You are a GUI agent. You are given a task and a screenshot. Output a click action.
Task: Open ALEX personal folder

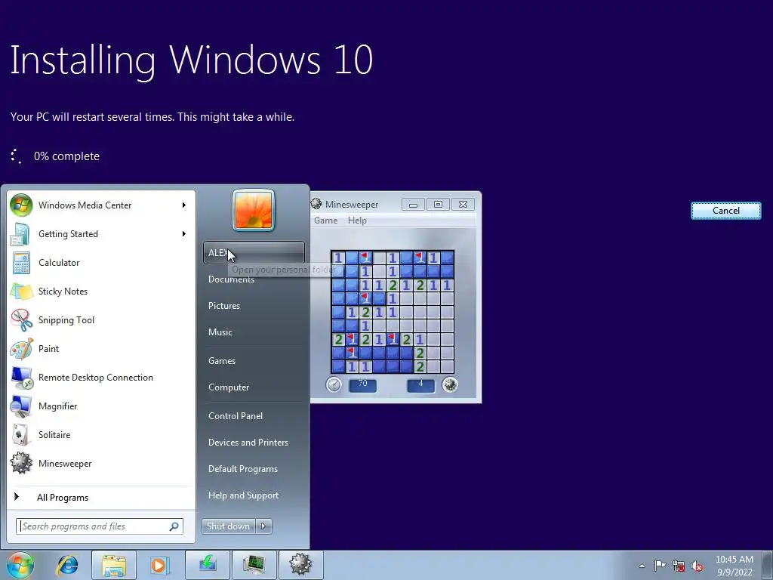pyautogui.click(x=254, y=252)
